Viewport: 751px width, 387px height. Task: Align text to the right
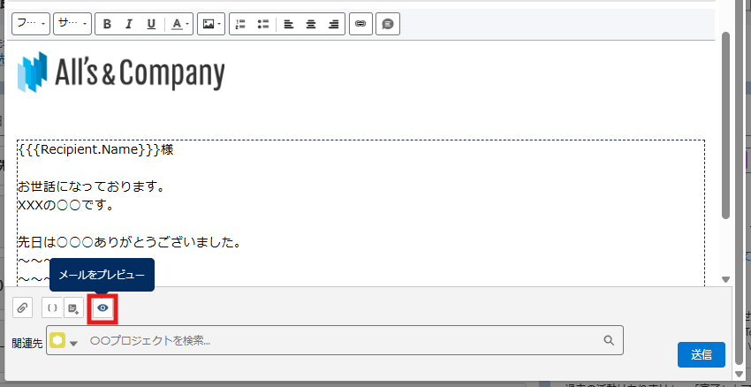click(x=333, y=24)
